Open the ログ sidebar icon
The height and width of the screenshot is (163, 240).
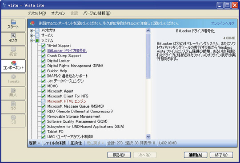point(13,104)
